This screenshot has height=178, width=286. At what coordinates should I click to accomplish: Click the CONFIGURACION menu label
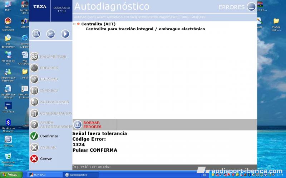point(56,113)
